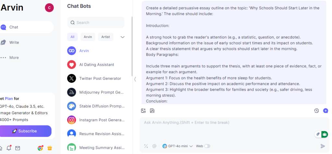
Task: Collapse the Chat Bots panel arrow
Action: click(135, 79)
